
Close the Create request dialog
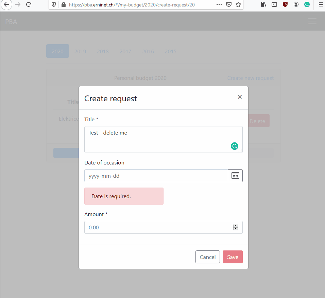click(240, 97)
